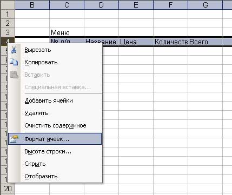Click the greyed Paste clipboard icon

coord(14,75)
